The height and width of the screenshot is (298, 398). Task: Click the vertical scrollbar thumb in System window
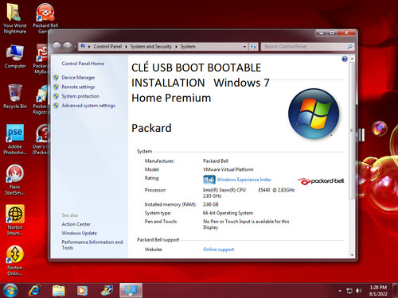(352, 130)
